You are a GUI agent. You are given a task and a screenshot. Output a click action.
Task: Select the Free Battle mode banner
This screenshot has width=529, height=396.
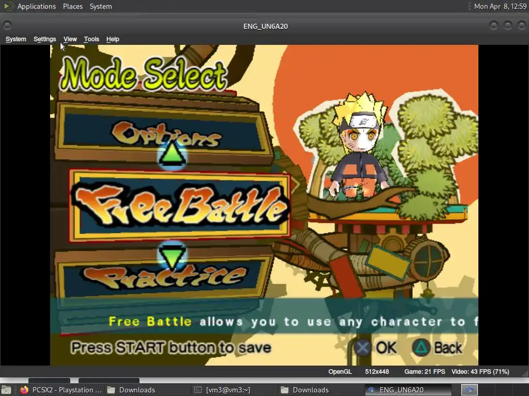180,206
